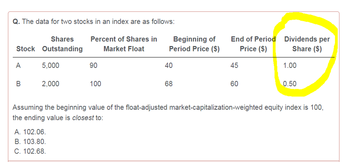The height and width of the screenshot is (162, 355).
Task: Click Stock A's dividend value 1.00
Action: pos(290,66)
